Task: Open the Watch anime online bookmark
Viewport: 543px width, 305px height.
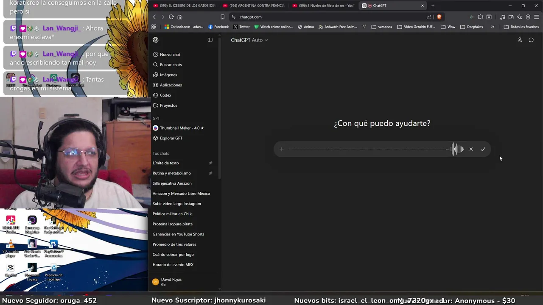Action: point(273,27)
